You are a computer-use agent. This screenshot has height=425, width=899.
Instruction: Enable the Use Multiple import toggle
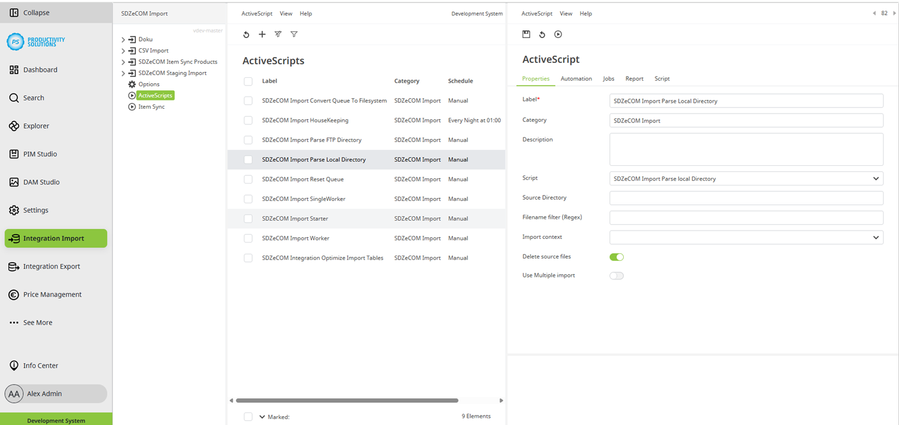coord(617,275)
